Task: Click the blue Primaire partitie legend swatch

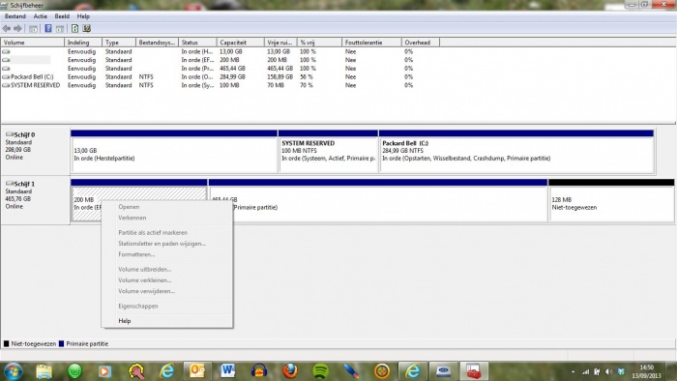Action: pos(61,344)
